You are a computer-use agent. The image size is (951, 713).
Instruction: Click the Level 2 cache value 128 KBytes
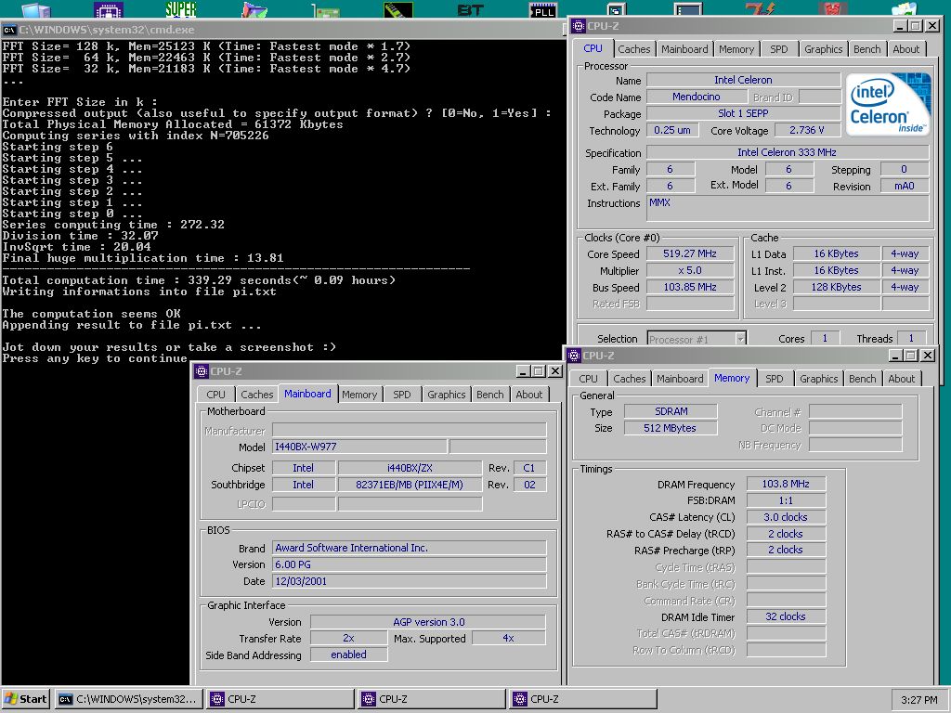[x=837, y=287]
